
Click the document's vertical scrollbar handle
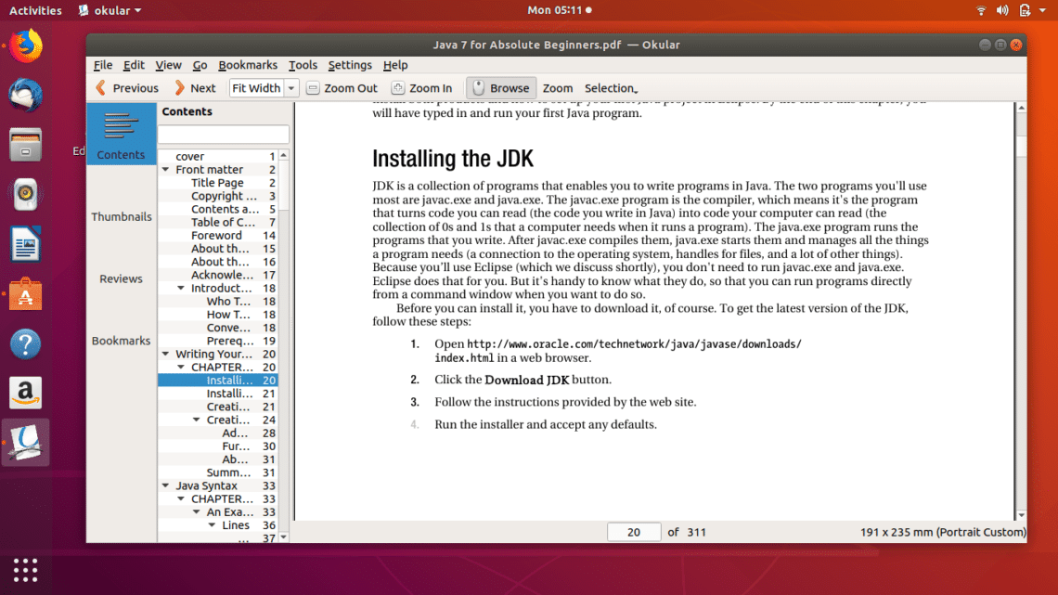tap(1021, 147)
